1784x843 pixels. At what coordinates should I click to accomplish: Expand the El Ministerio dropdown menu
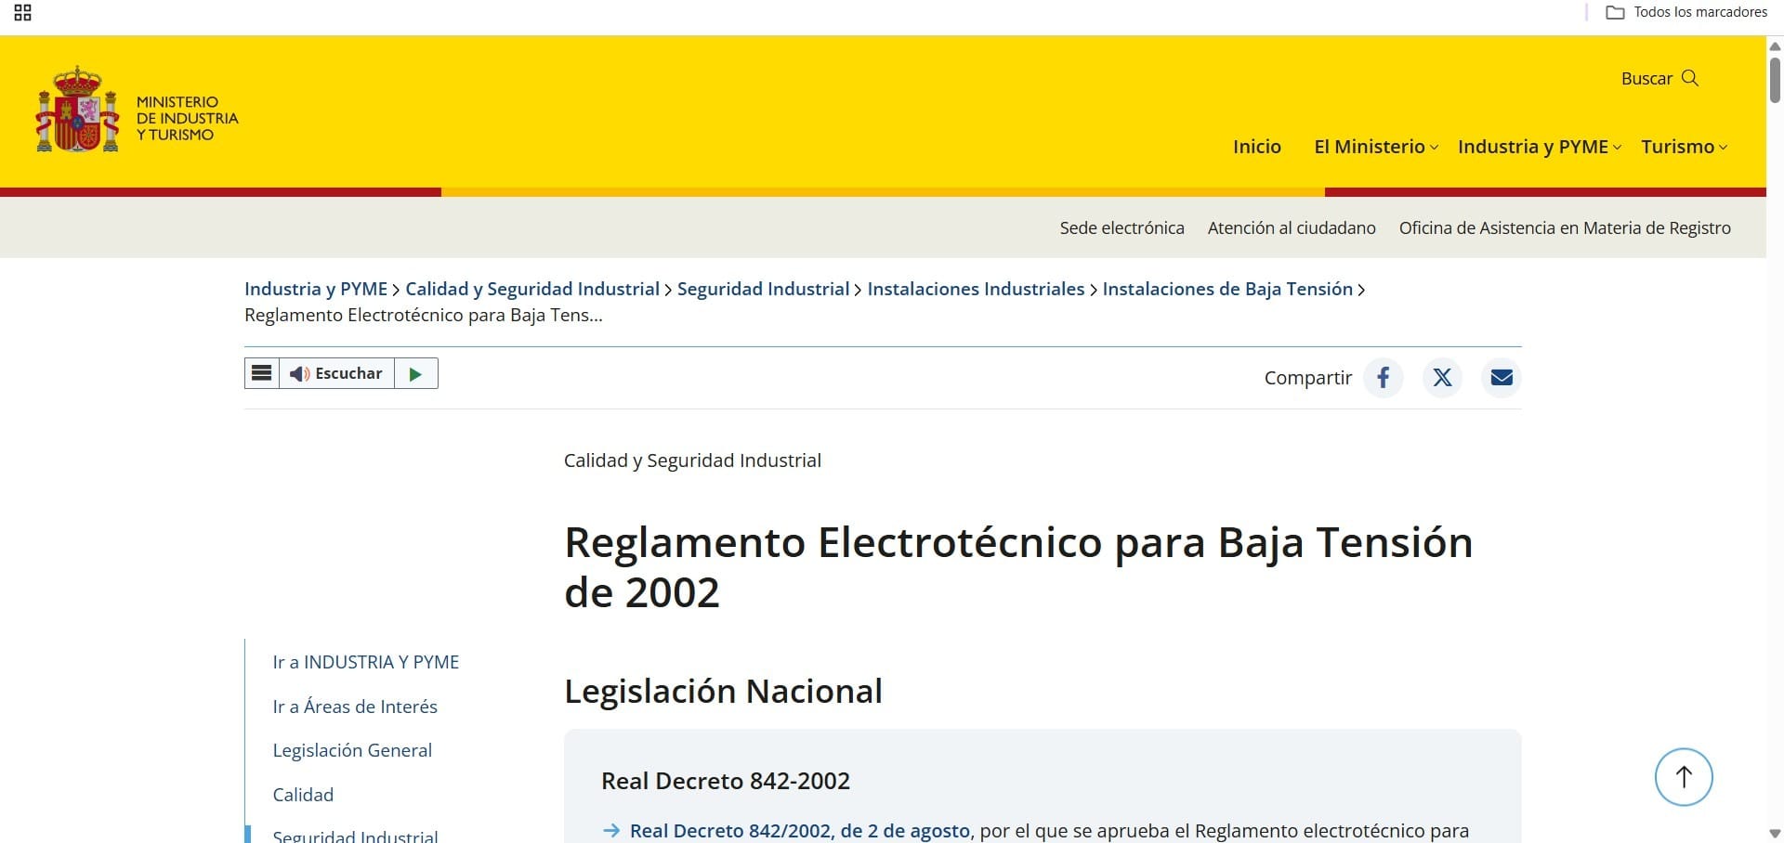(1371, 146)
